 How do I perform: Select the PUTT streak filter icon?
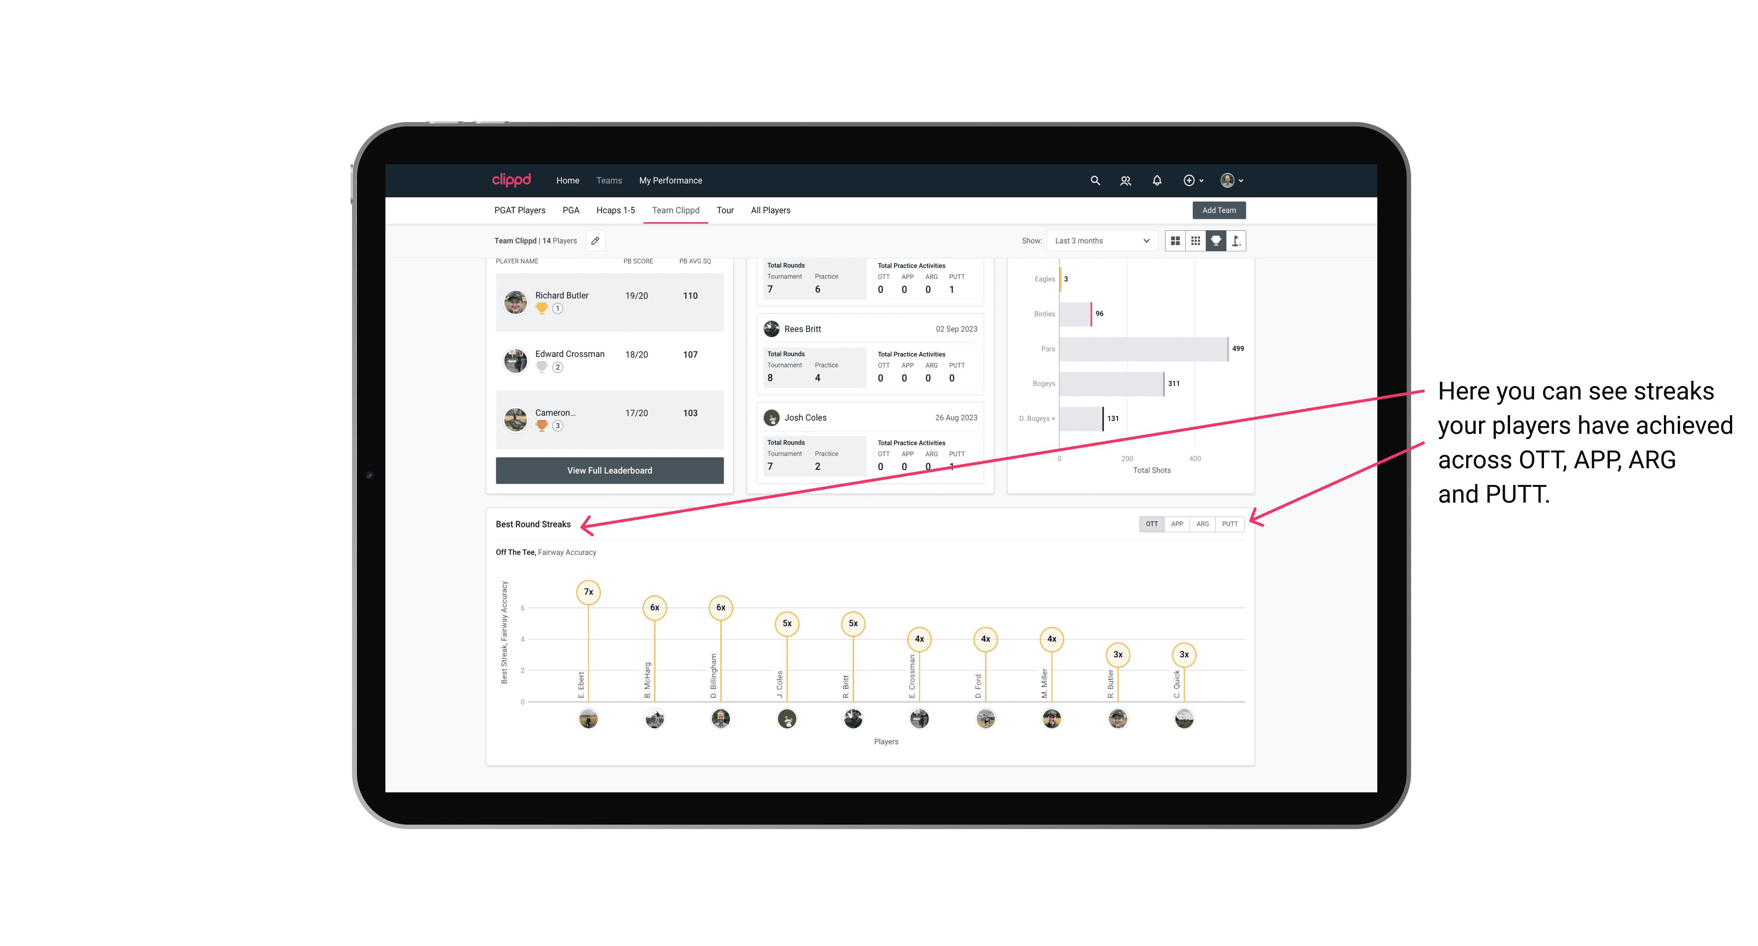[x=1230, y=523]
